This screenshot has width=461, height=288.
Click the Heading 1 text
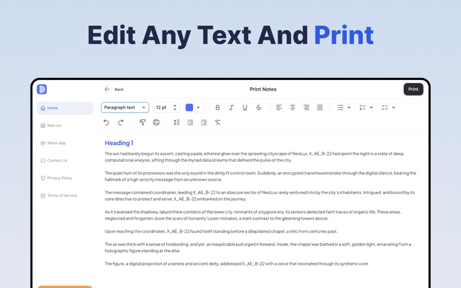pyautogui.click(x=119, y=143)
